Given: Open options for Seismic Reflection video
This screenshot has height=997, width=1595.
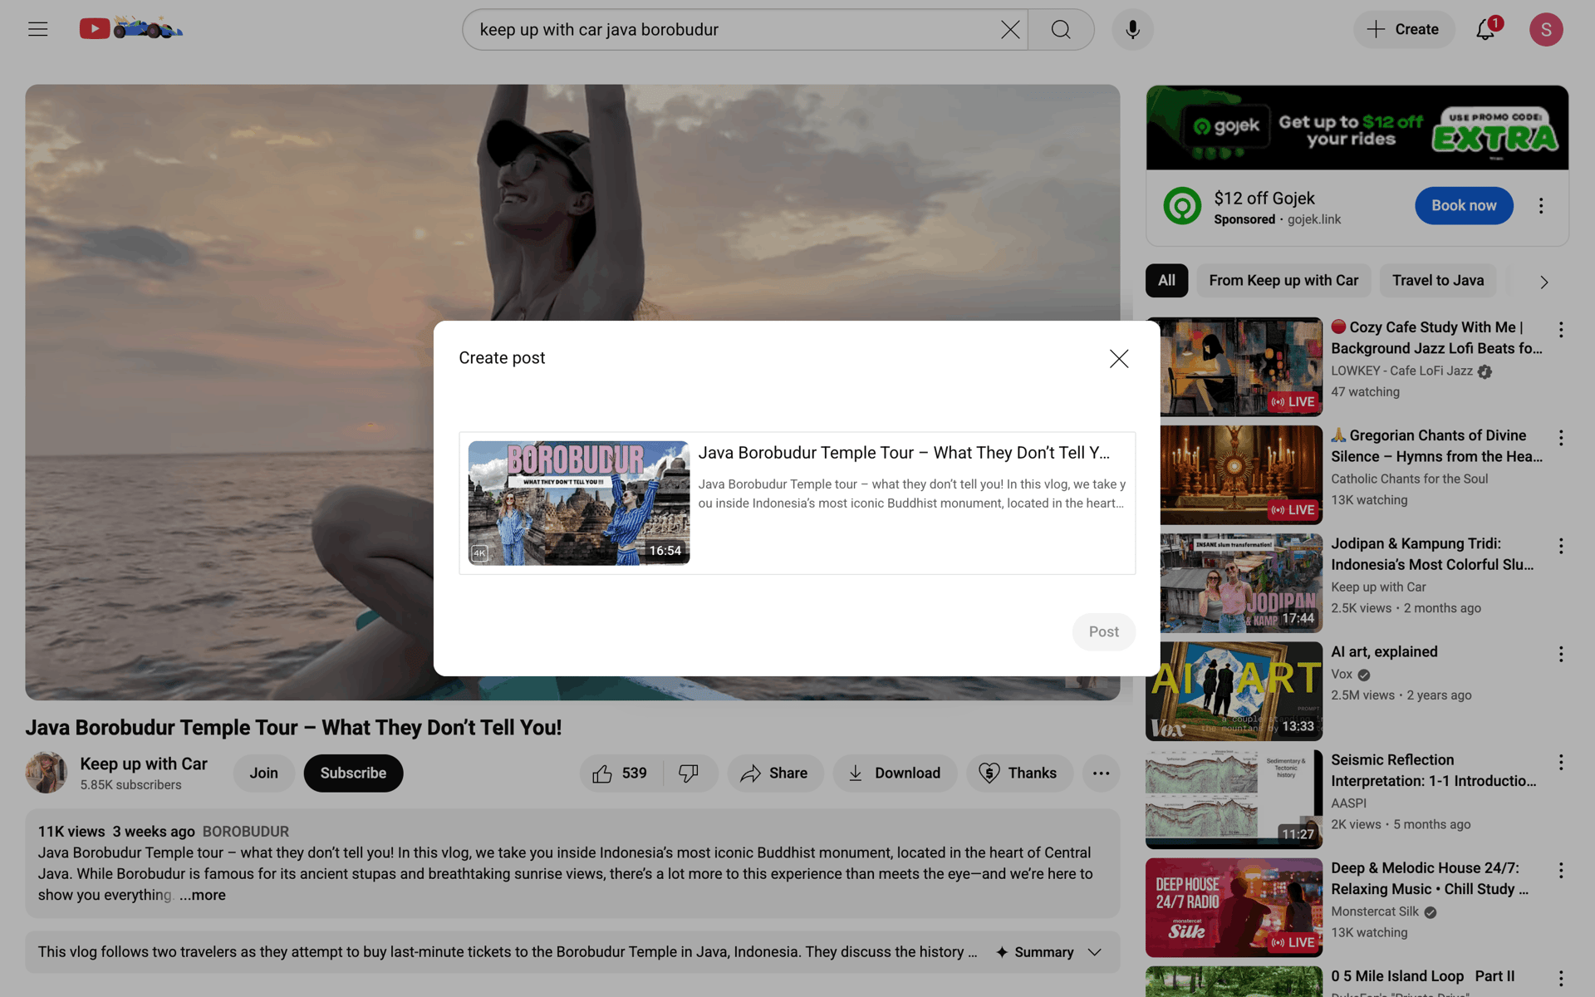Looking at the screenshot, I should (x=1561, y=762).
